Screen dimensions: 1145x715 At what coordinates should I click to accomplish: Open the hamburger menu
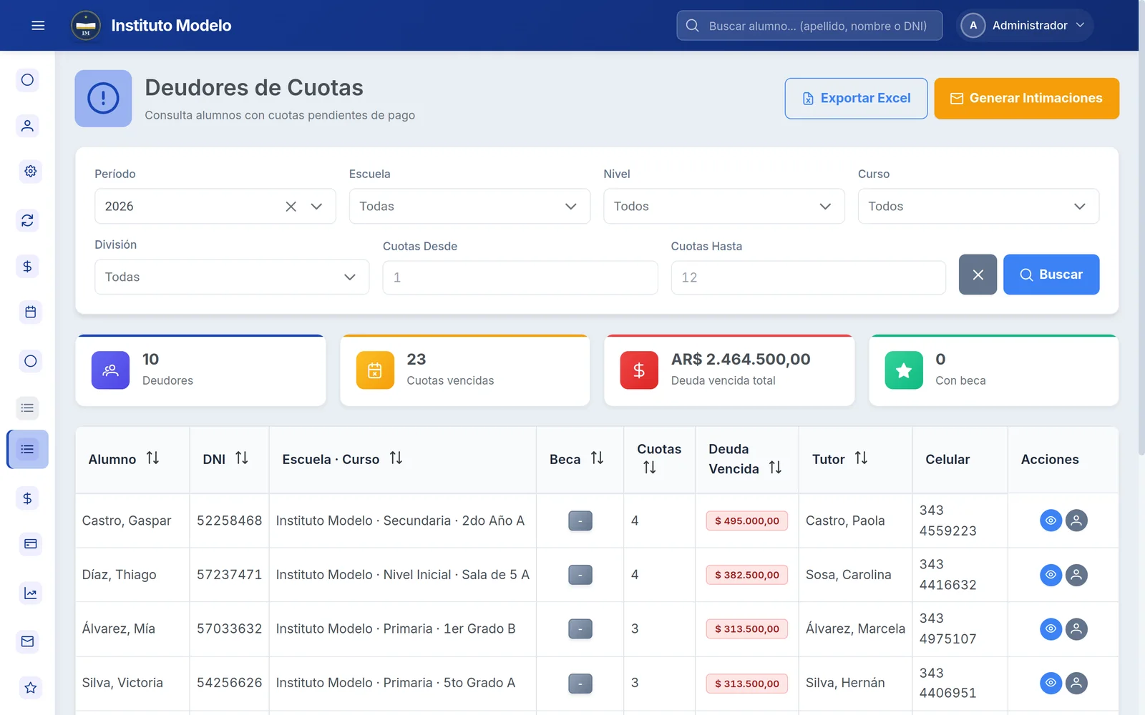(x=38, y=26)
